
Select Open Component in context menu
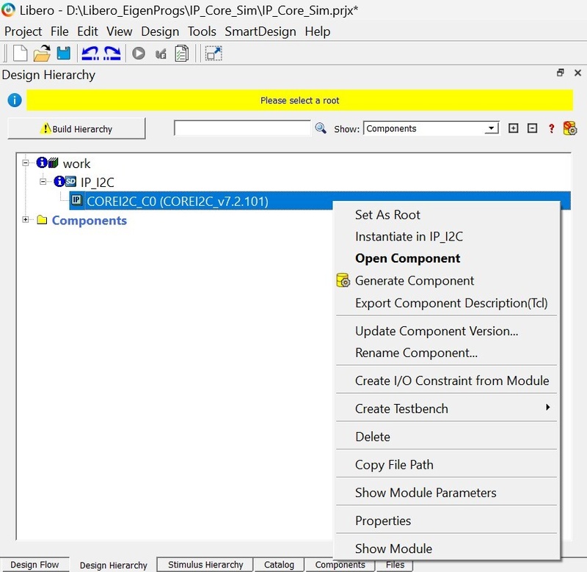pos(446,258)
